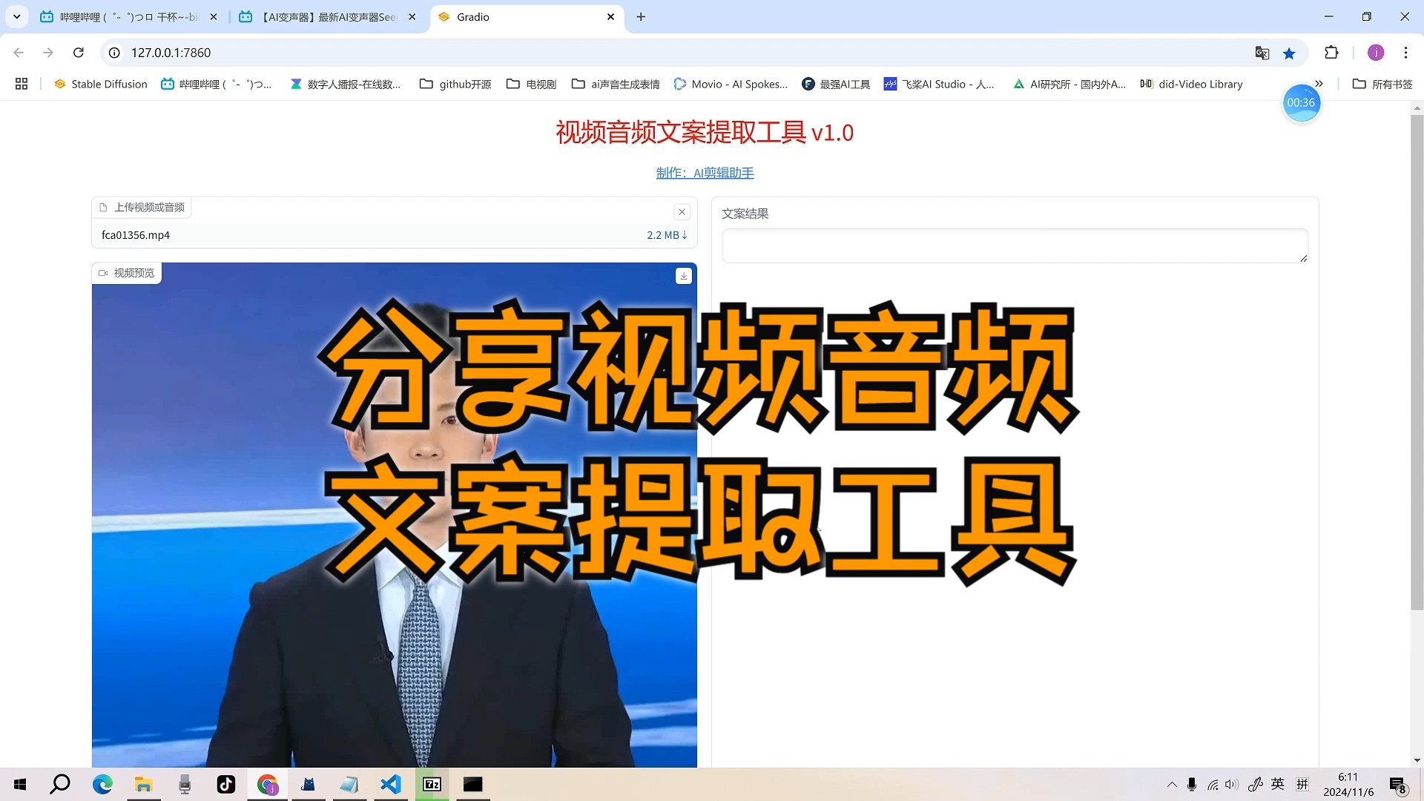Click the Windows taskbar search icon
Screen dimensions: 1424x801
click(59, 783)
